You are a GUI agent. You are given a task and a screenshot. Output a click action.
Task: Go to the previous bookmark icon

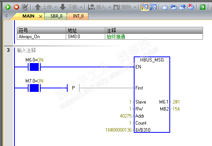[174, 7]
